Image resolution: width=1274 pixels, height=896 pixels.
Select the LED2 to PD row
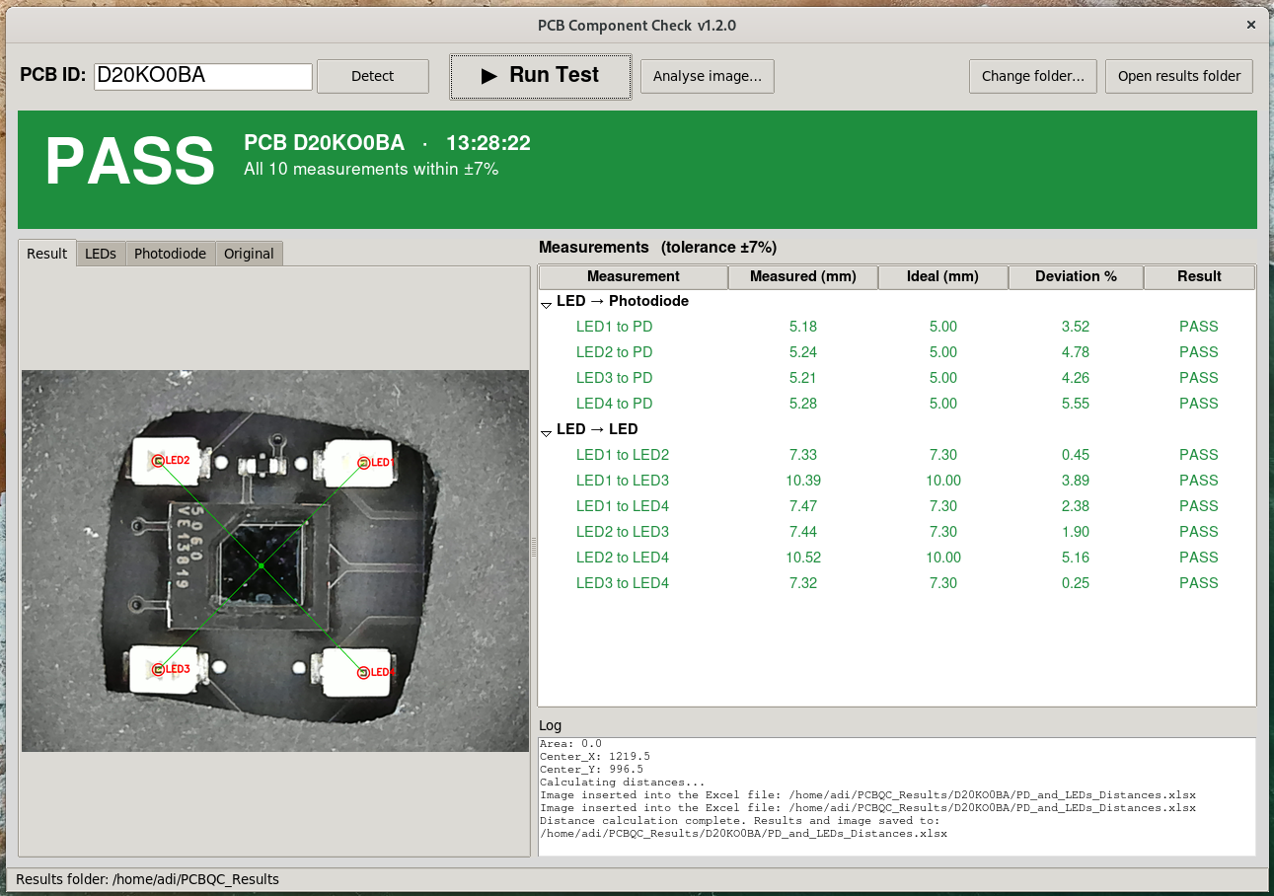[897, 352]
